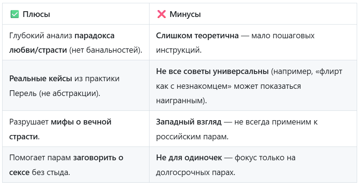Click the text (нет банальностей)
Screen dimensions: 360x183
(x=105, y=50)
